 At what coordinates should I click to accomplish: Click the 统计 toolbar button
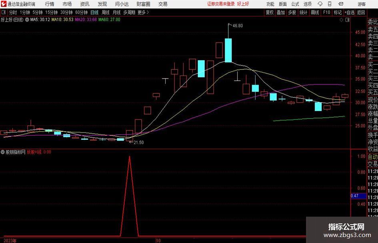(303, 12)
